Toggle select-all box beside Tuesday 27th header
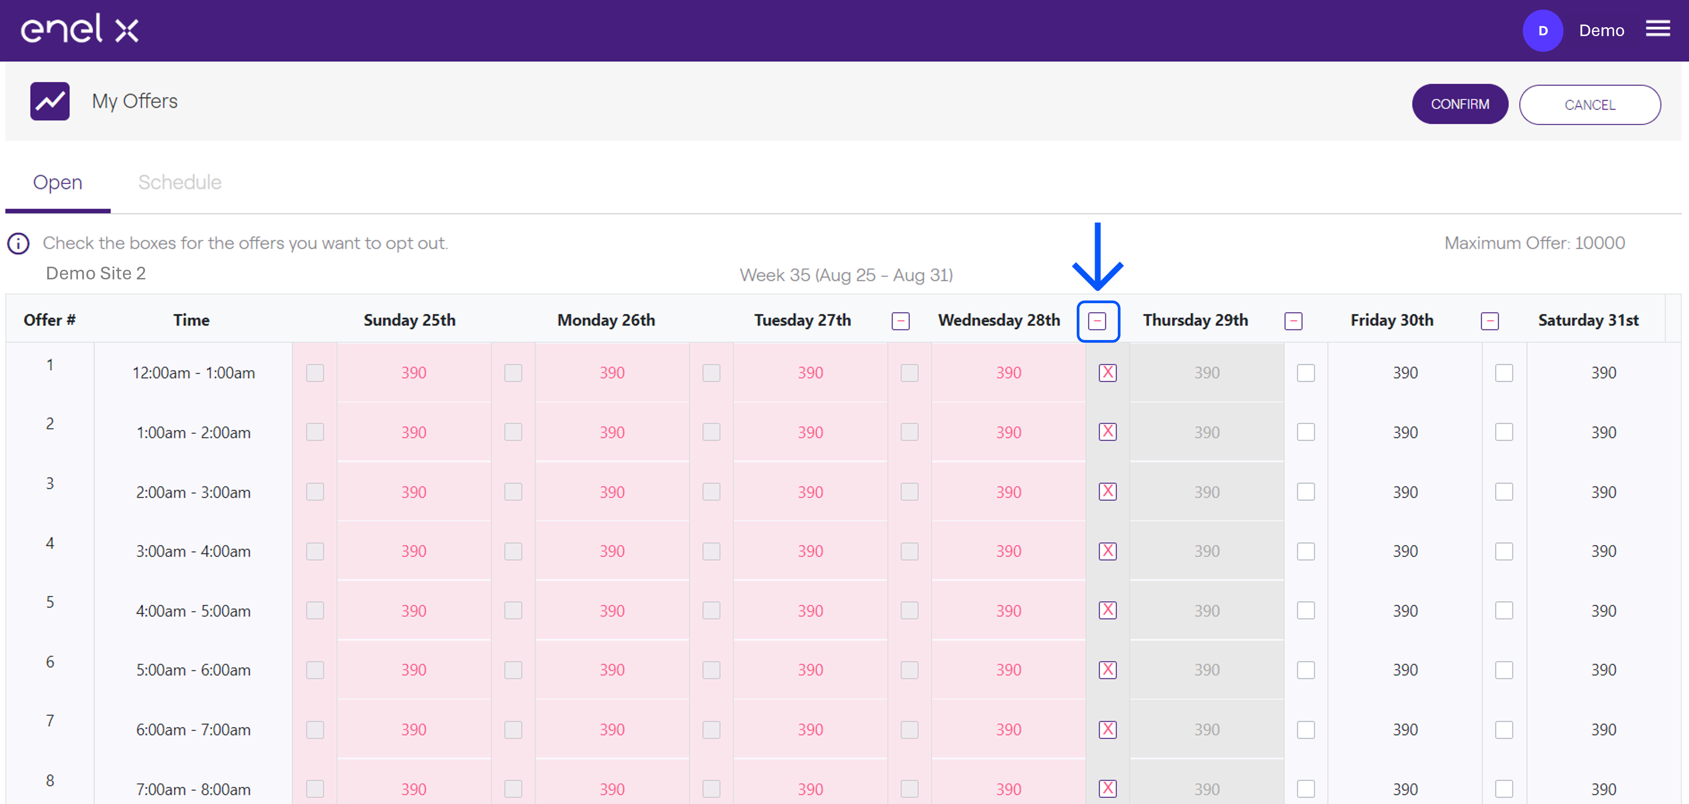 pyautogui.click(x=900, y=321)
